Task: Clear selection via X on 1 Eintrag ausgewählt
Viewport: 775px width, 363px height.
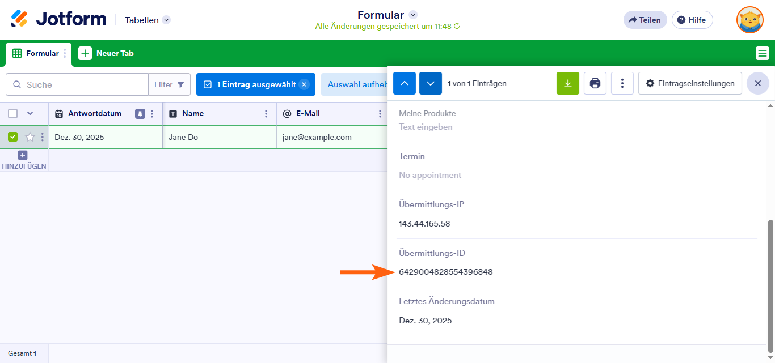Action: tap(304, 84)
